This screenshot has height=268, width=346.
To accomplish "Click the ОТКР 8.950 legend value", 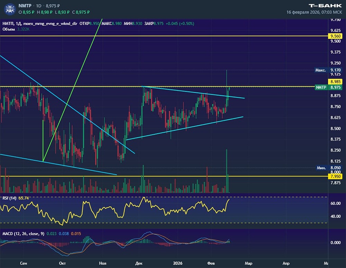I will pos(89,24).
